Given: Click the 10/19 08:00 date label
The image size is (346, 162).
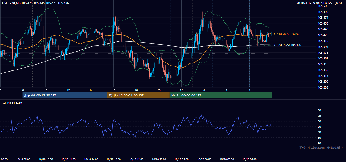Looking at the screenshot, I should tap(23, 160).
